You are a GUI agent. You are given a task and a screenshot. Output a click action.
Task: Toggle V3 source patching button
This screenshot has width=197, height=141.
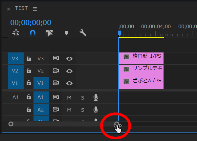[16, 58]
